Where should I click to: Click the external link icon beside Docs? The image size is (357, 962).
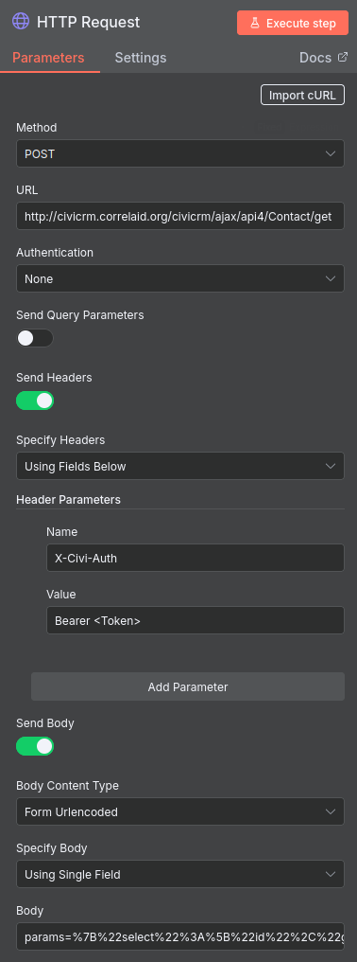(342, 58)
